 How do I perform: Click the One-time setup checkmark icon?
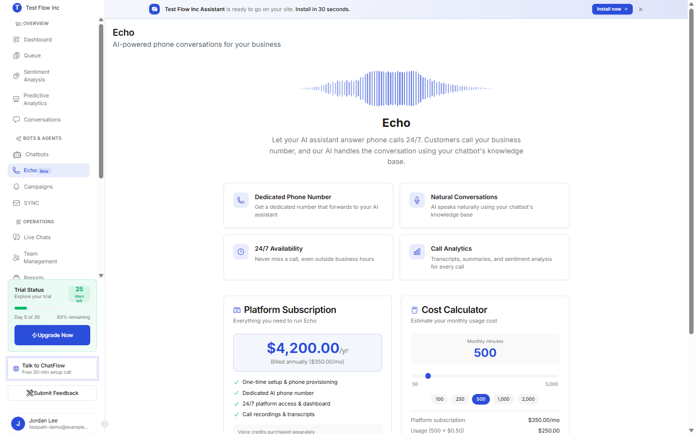pyautogui.click(x=236, y=382)
